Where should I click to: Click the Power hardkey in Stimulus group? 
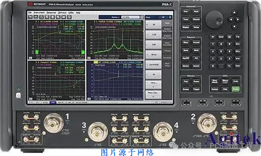click(x=196, y=81)
